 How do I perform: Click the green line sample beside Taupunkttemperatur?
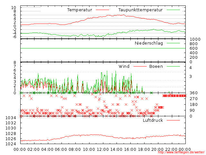coord(173,10)
